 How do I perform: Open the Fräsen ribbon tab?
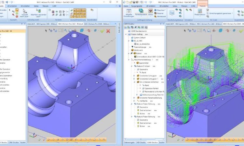click(x=202, y=6)
